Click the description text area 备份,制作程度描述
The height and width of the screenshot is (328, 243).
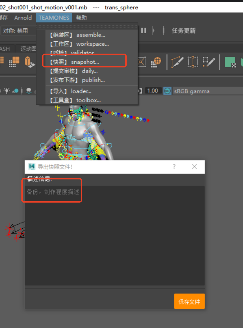pos(114,236)
